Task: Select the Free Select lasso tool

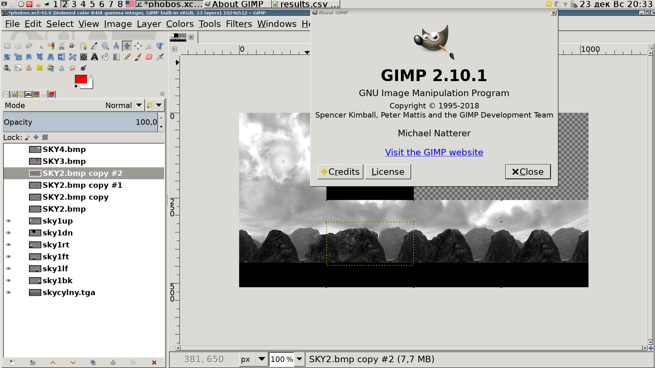Action: pos(29,46)
